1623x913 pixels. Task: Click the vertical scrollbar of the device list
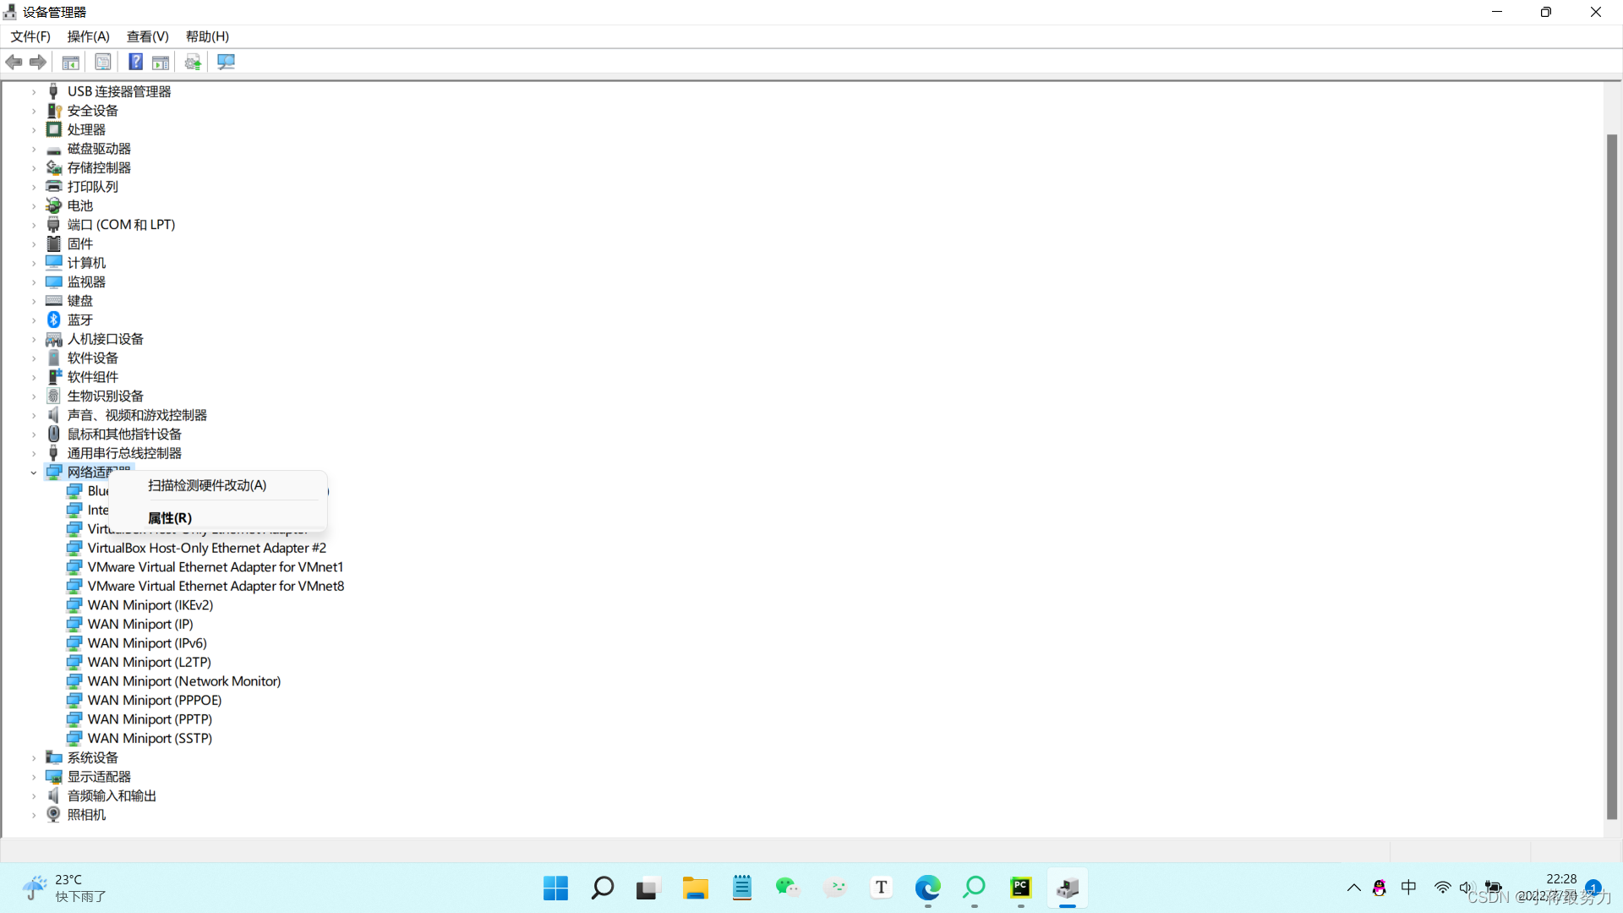point(1611,473)
